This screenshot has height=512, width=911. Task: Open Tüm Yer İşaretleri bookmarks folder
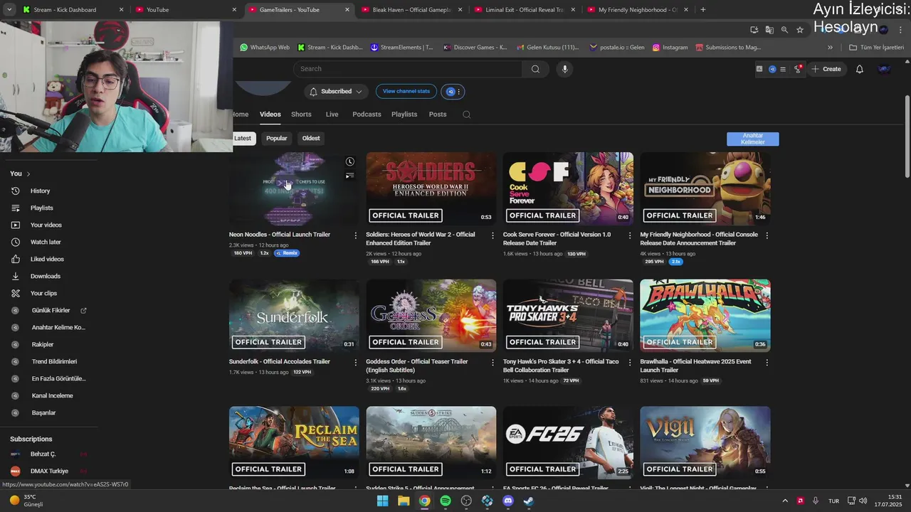coord(876,48)
